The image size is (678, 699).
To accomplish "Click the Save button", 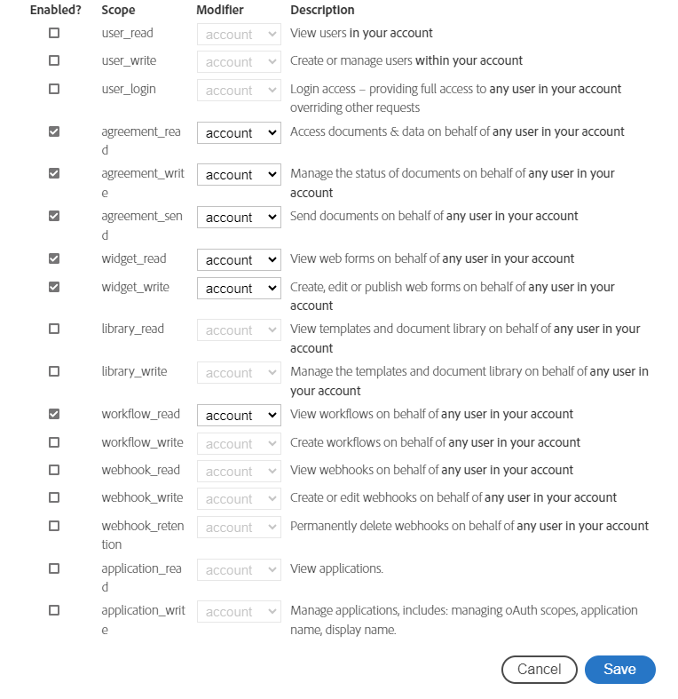I will (x=620, y=670).
